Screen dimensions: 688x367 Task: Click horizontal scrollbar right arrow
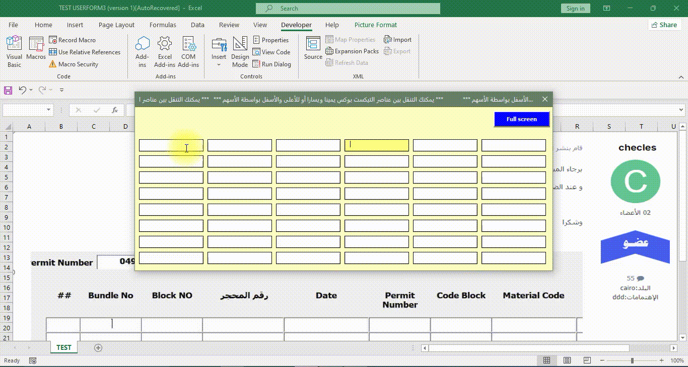[x=674, y=348]
